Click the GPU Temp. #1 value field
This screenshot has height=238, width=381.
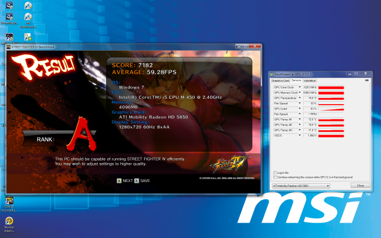(x=310, y=119)
